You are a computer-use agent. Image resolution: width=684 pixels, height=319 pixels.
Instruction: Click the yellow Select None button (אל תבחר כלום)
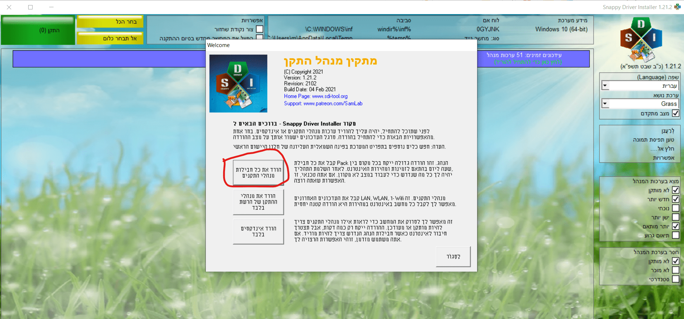coord(110,38)
